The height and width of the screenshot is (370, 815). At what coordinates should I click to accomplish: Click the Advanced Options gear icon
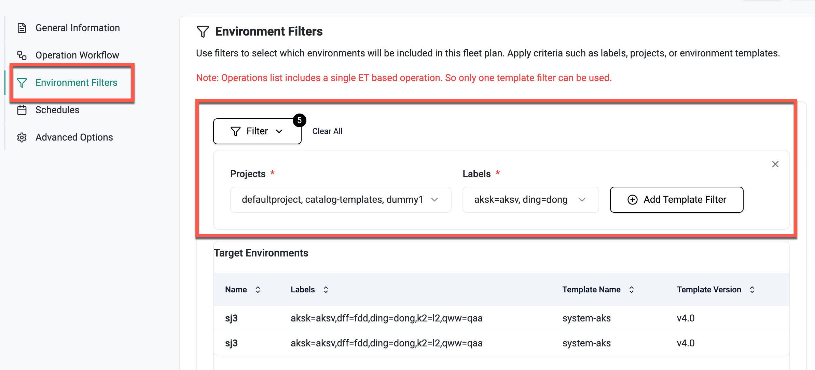click(x=22, y=137)
